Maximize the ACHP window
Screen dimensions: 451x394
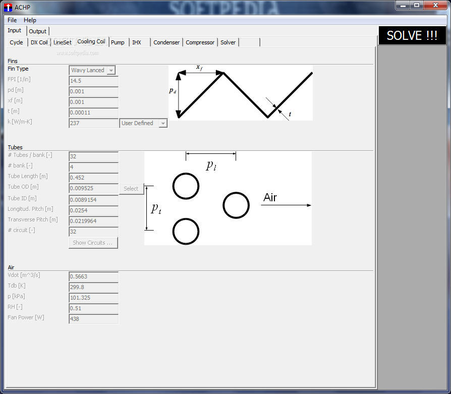pyautogui.click(x=417, y=6)
